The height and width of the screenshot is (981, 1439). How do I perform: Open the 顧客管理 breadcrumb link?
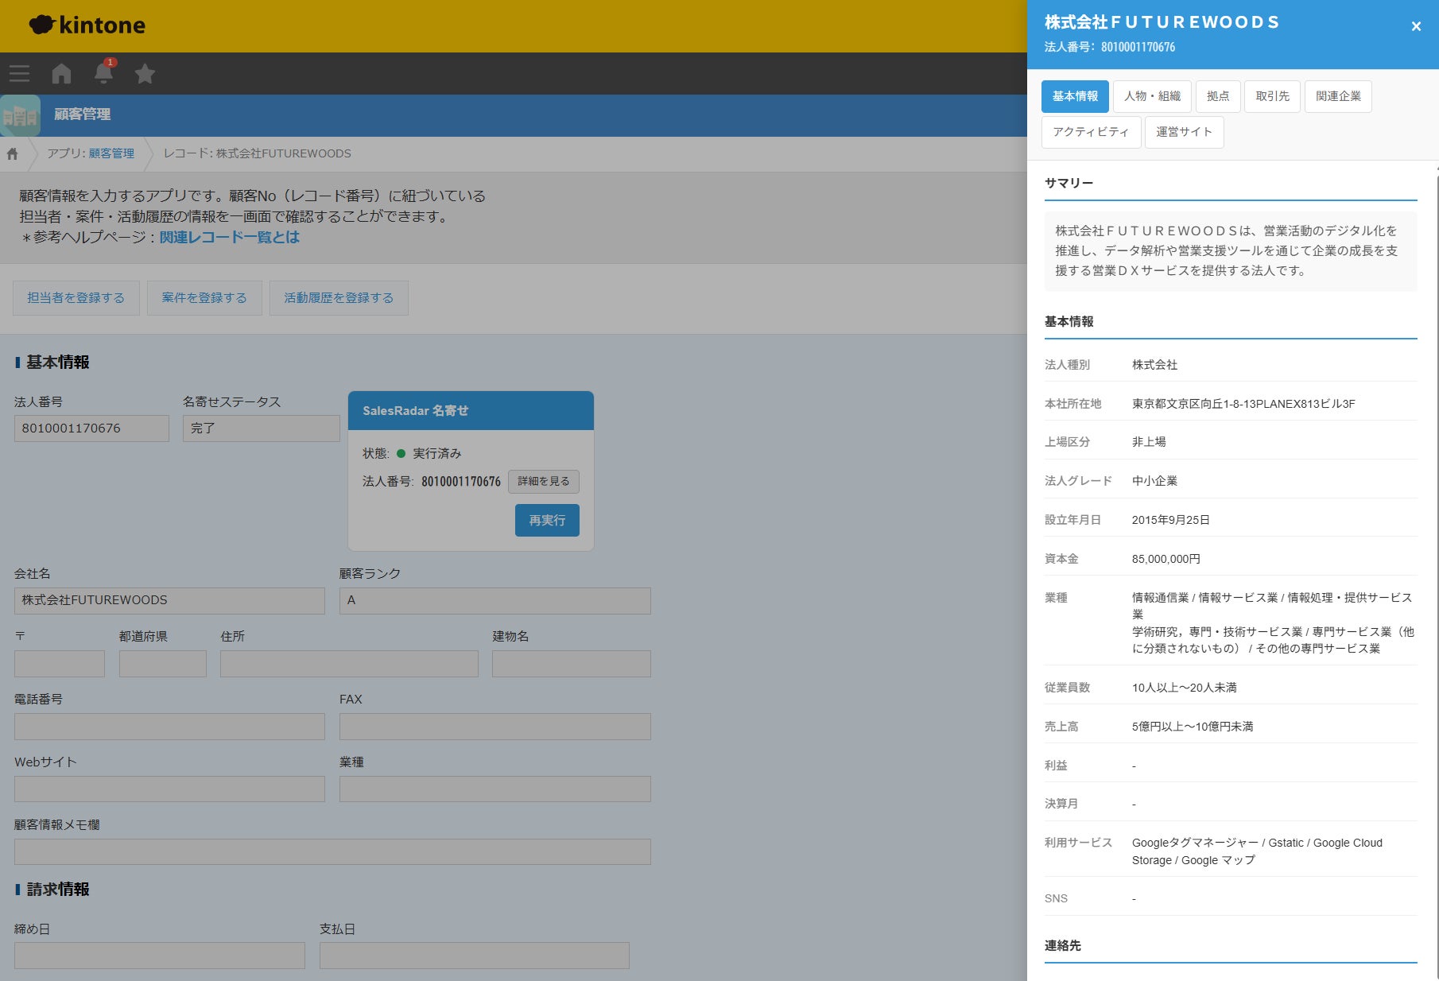point(111,154)
